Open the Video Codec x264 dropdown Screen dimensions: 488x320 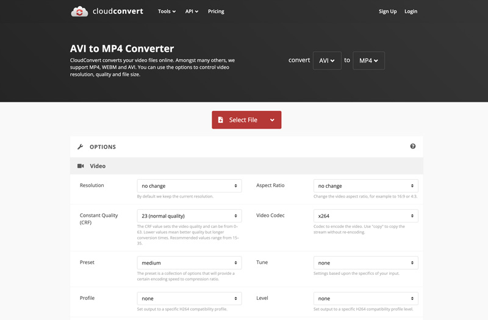click(365, 216)
